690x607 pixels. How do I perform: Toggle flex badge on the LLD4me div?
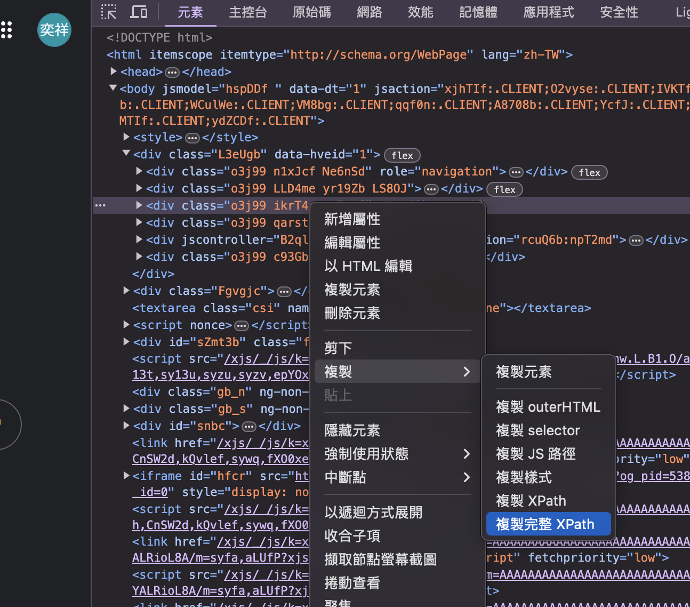pos(504,189)
